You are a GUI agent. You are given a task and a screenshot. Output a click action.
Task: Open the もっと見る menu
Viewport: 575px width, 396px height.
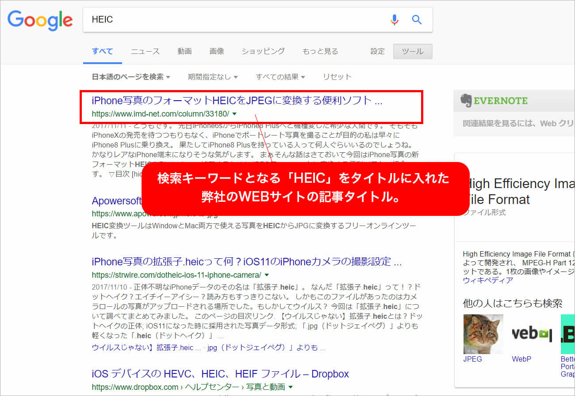click(320, 51)
